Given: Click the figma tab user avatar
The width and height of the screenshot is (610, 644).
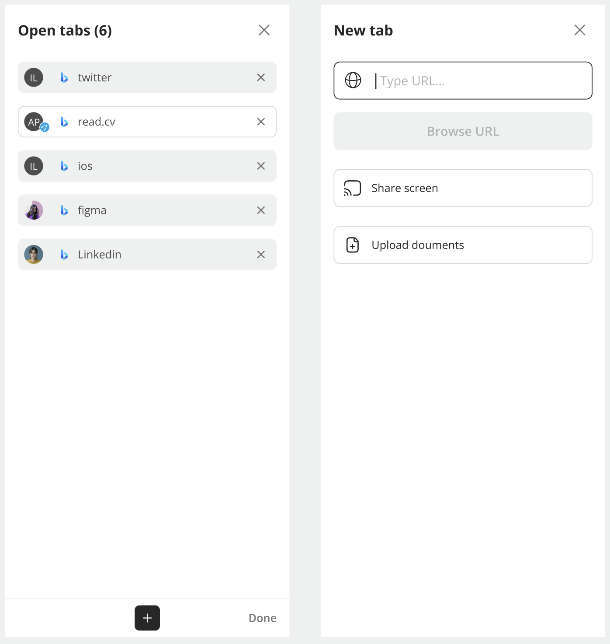Looking at the screenshot, I should click(34, 210).
